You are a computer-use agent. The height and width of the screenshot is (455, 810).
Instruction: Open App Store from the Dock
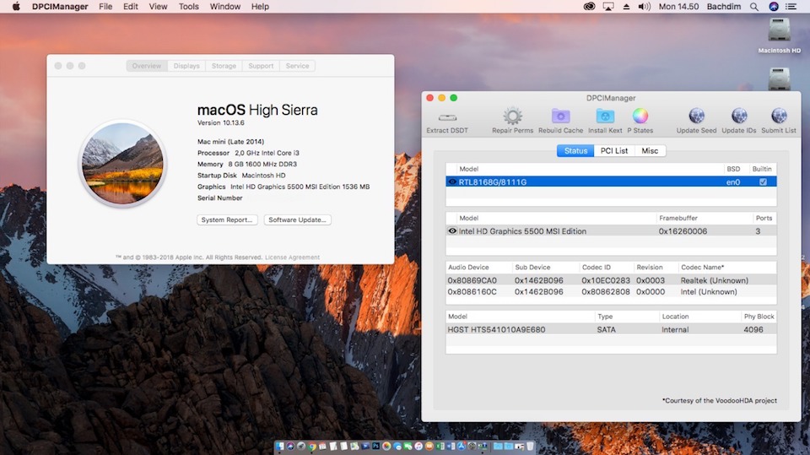point(462,447)
